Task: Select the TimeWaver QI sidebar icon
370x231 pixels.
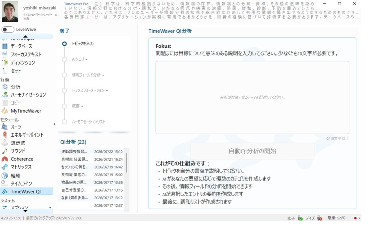Action: point(5,192)
